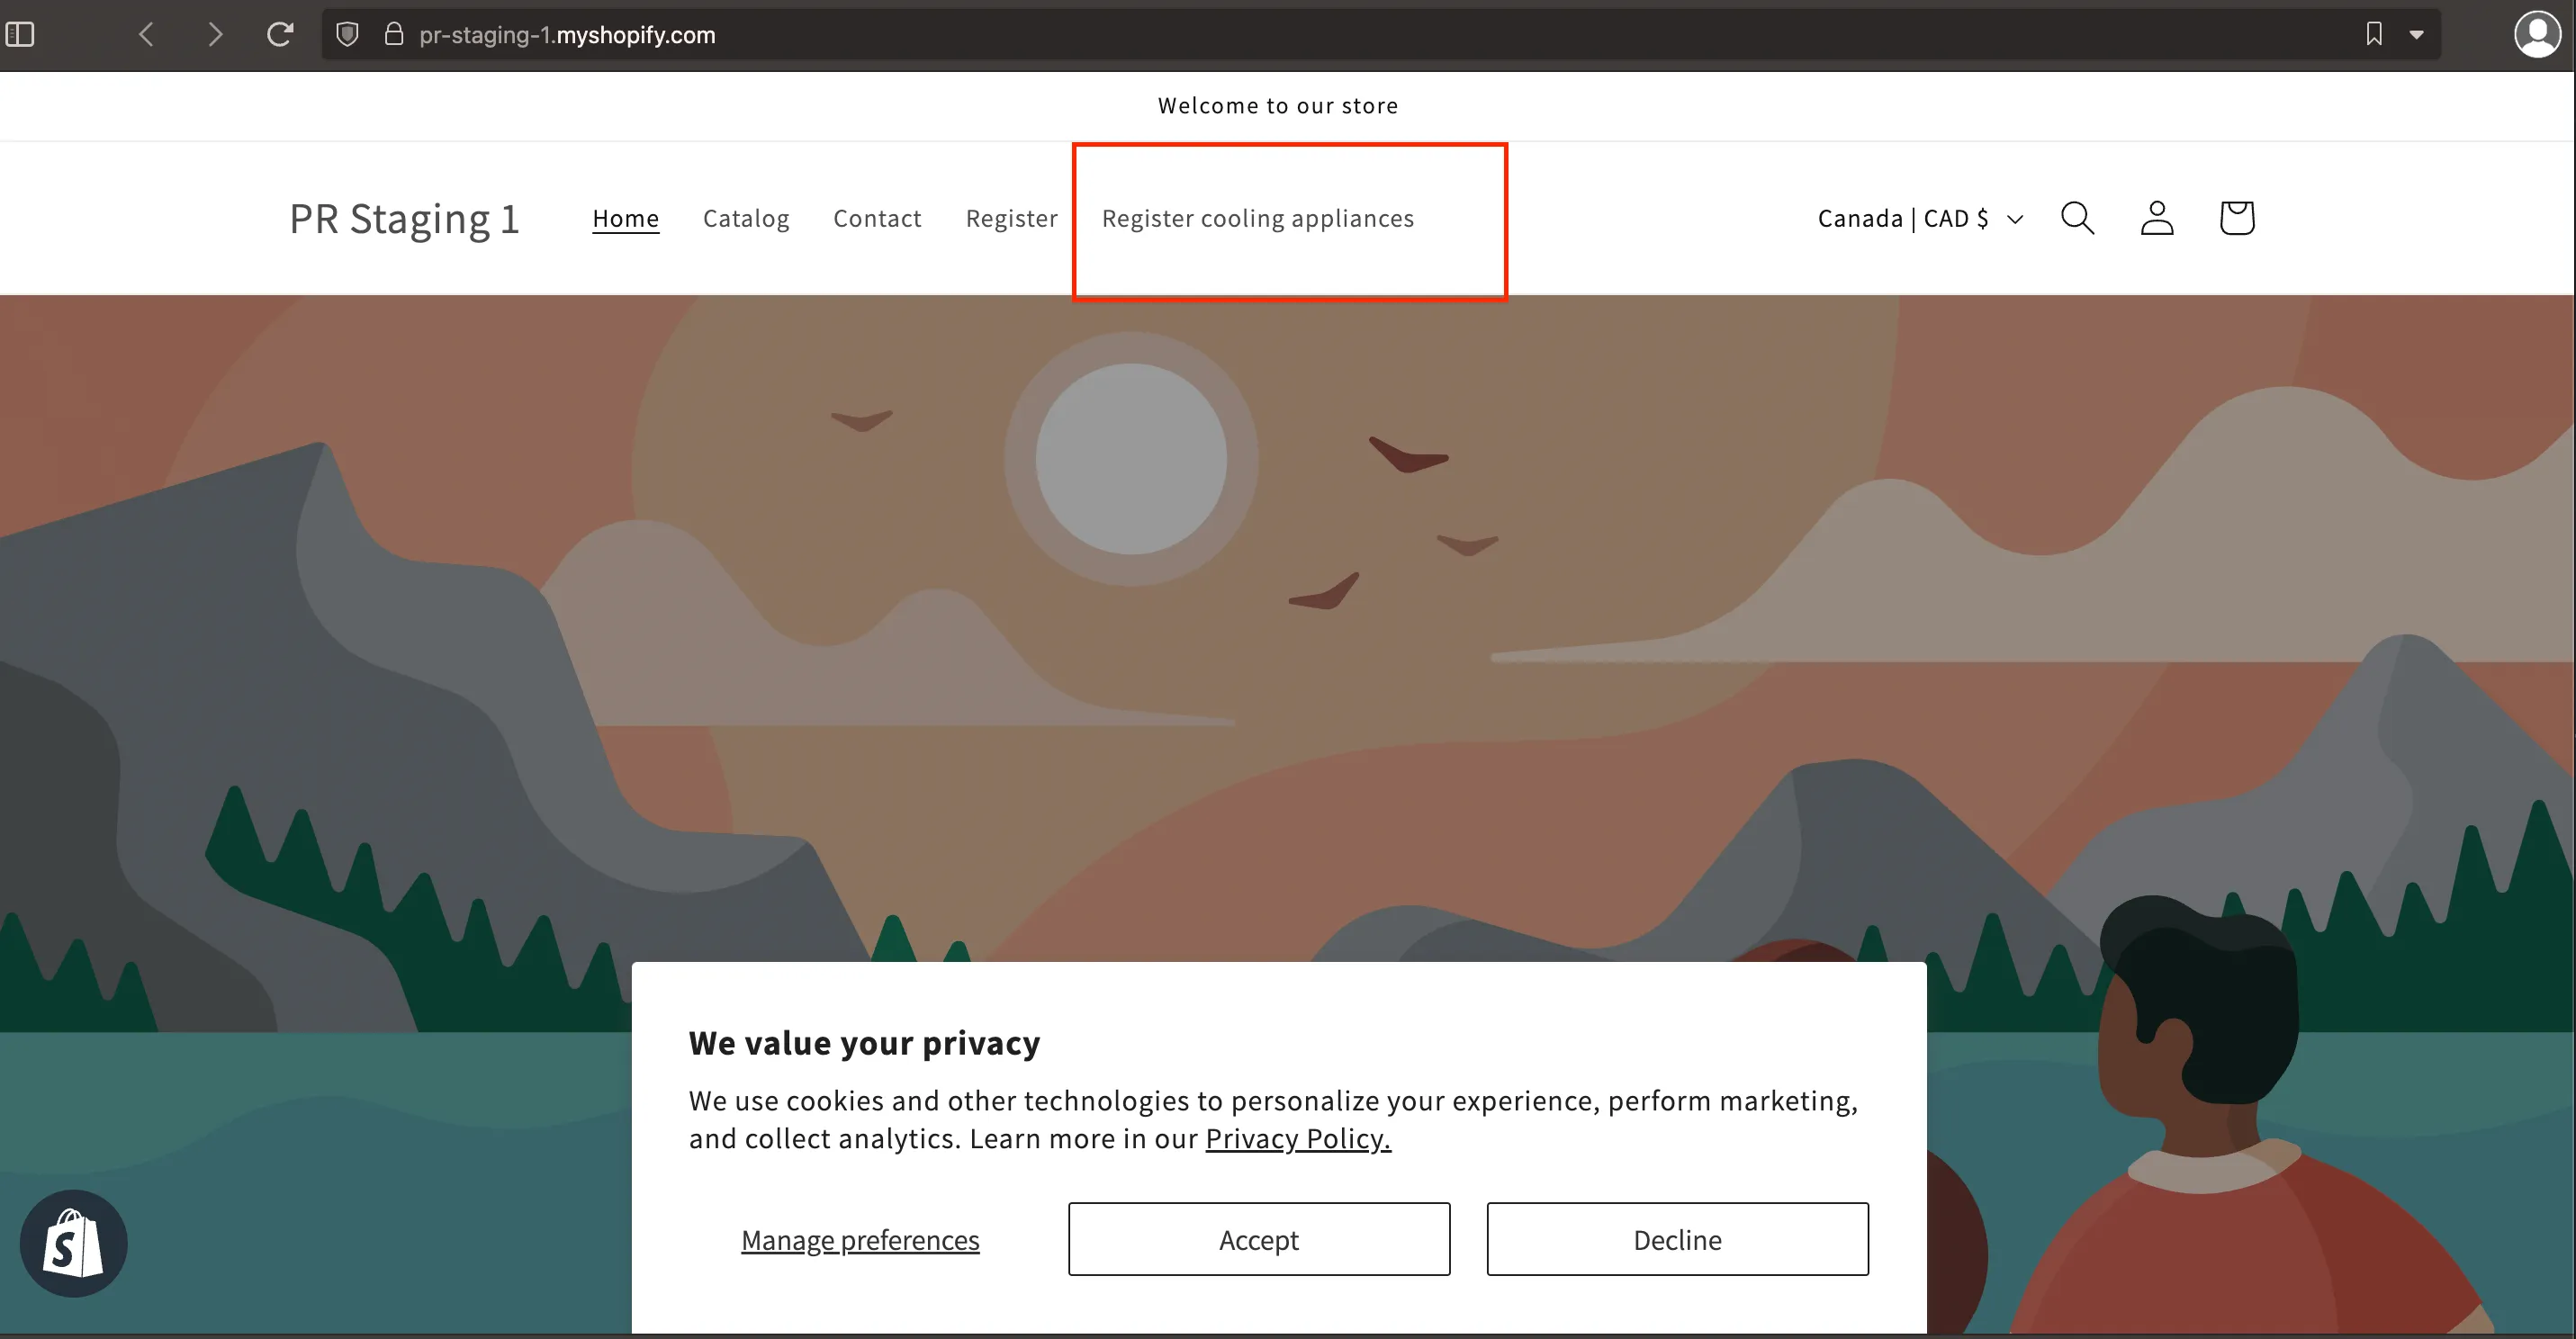The height and width of the screenshot is (1339, 2576).
Task: Click the We value your privacy heading
Action: pyautogui.click(x=864, y=1043)
